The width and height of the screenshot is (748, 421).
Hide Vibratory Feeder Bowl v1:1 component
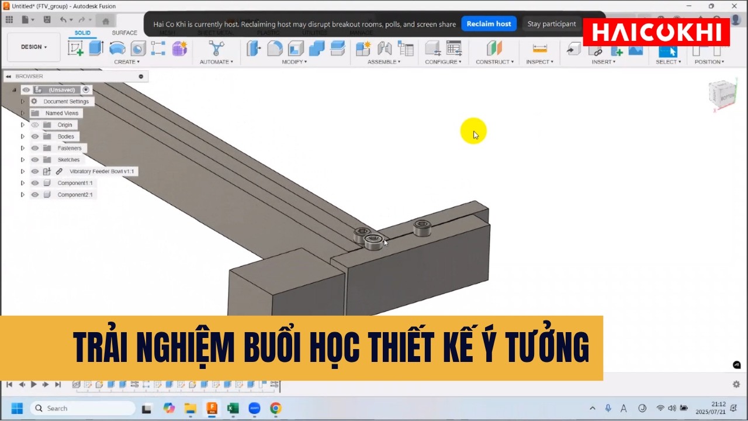tap(34, 171)
